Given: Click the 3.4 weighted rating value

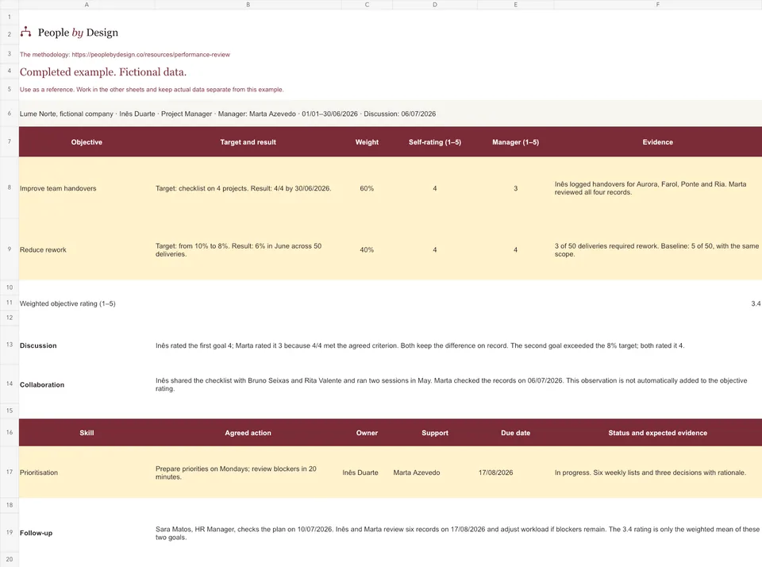Looking at the screenshot, I should (756, 303).
